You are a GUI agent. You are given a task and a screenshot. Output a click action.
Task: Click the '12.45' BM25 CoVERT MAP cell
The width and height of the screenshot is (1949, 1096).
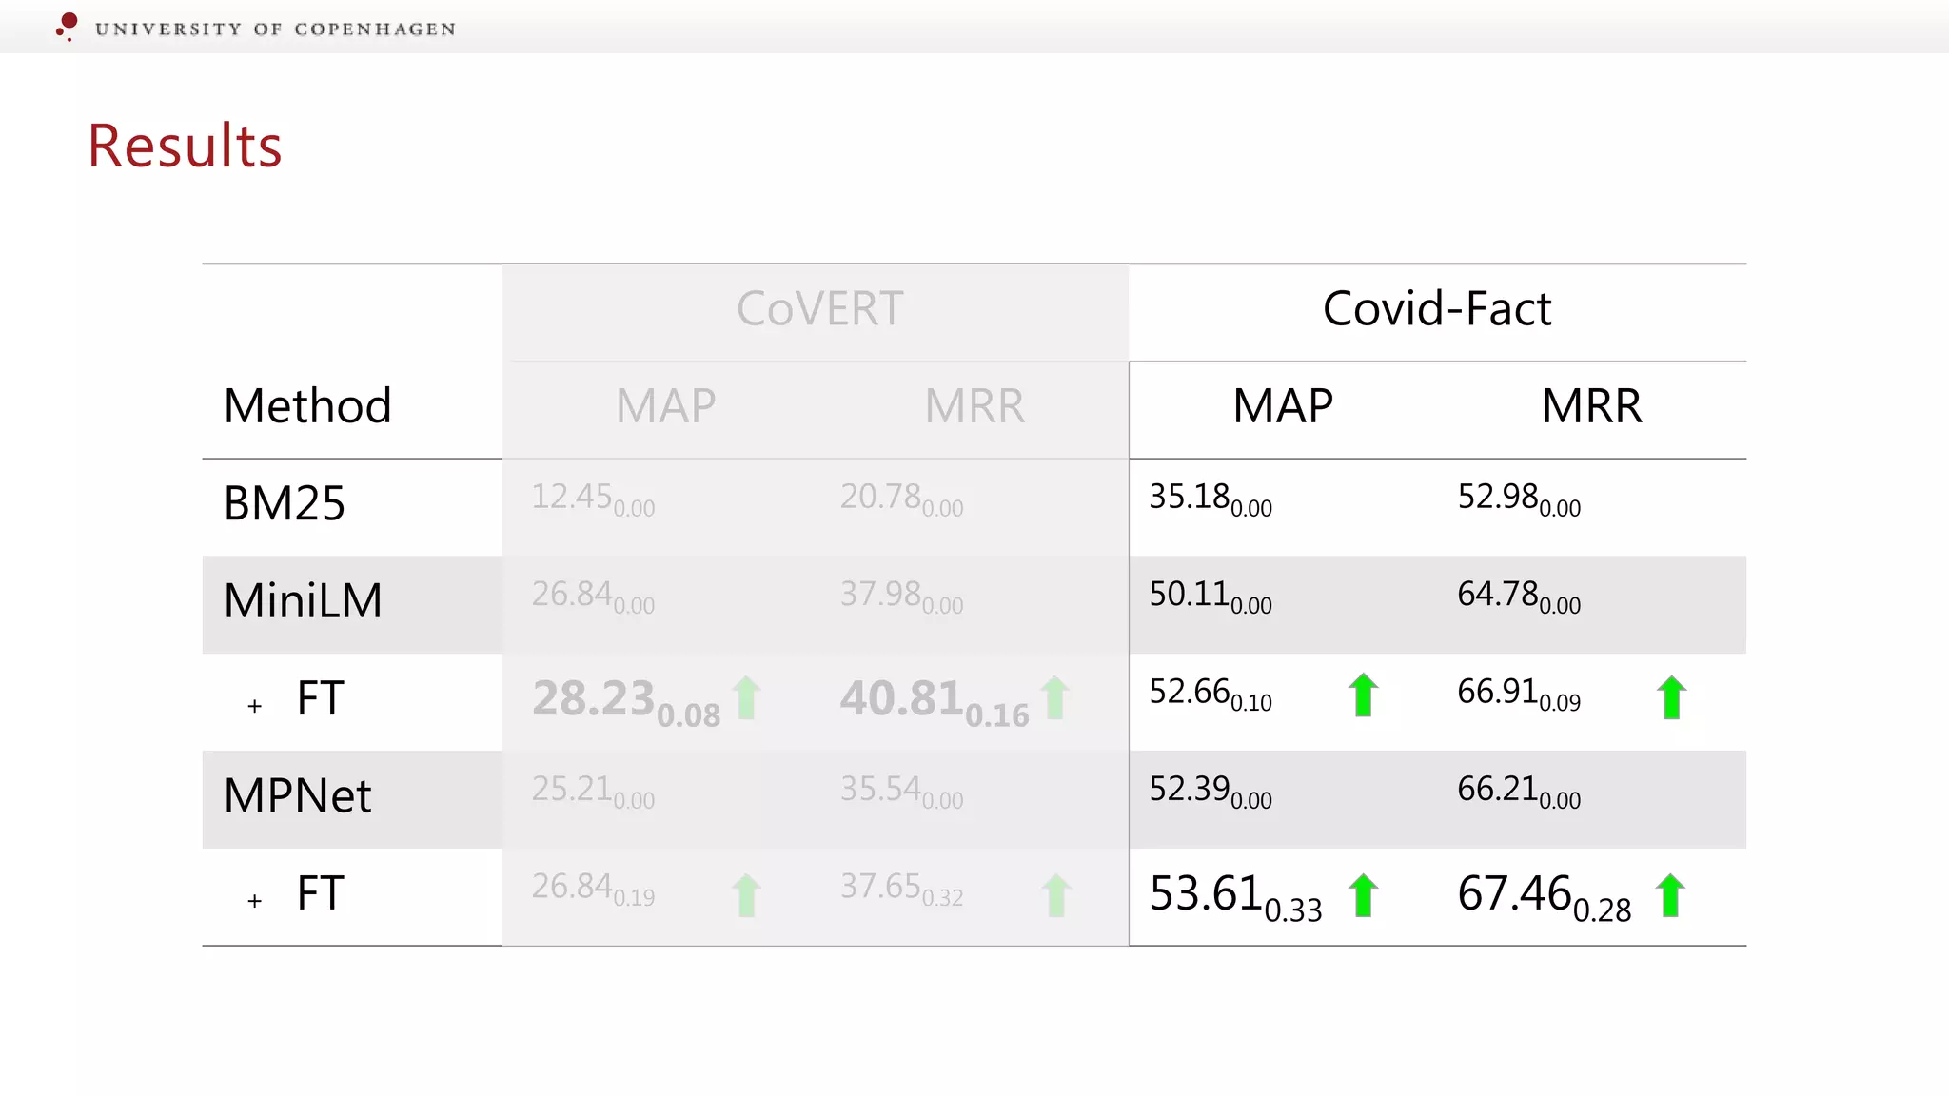pyautogui.click(x=593, y=499)
